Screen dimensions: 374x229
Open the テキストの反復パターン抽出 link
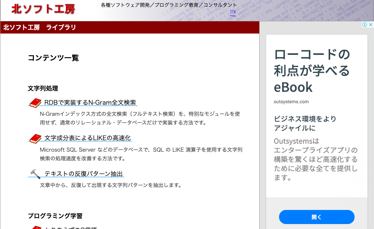[x=83, y=174]
